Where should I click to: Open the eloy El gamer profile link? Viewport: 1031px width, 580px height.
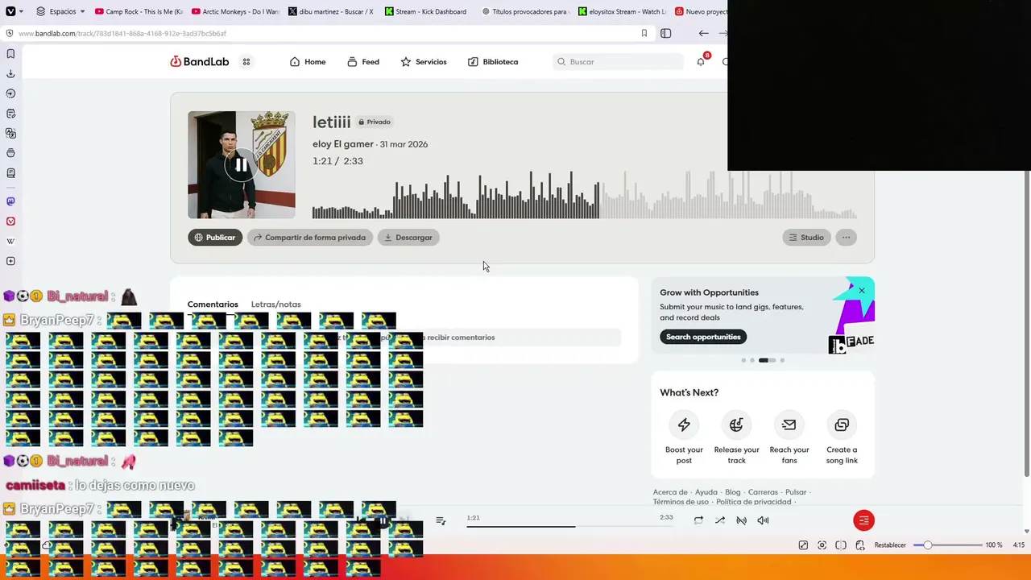(343, 144)
